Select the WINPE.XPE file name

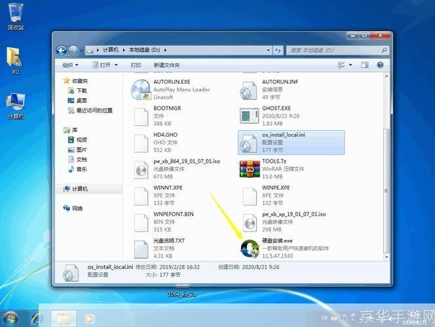276,188
